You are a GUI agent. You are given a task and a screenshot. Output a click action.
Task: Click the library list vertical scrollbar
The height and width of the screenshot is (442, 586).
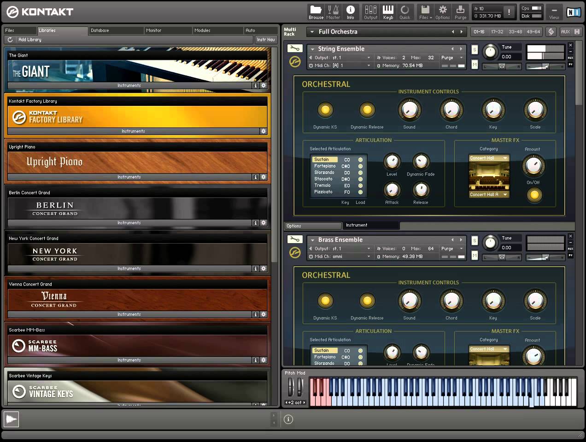(274, 154)
